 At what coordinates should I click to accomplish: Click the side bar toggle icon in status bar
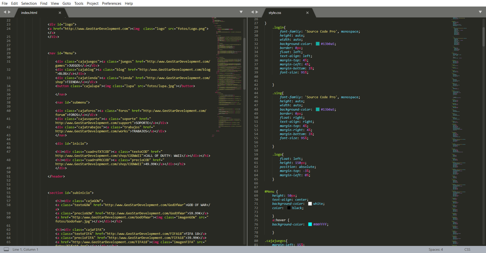click(6, 249)
